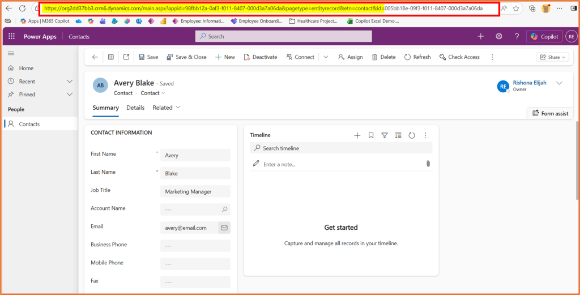Open Healthcare Project bookmark folder
This screenshot has width=580, height=295.
tap(313, 21)
